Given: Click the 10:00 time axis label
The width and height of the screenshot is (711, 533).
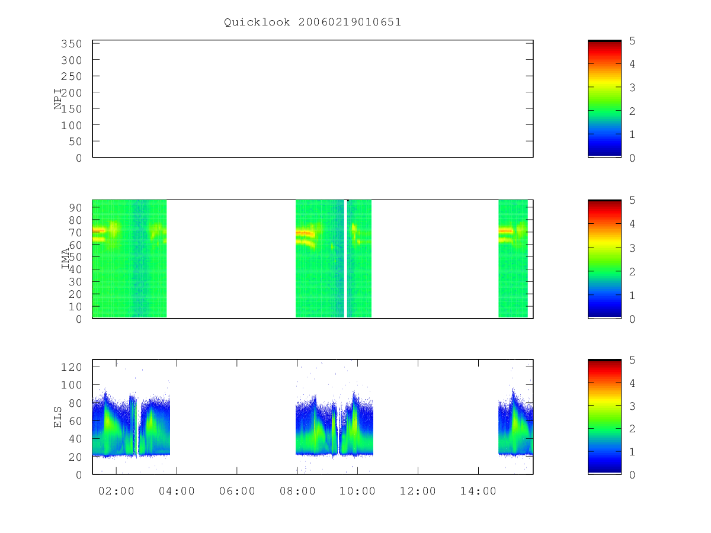Looking at the screenshot, I should [358, 491].
